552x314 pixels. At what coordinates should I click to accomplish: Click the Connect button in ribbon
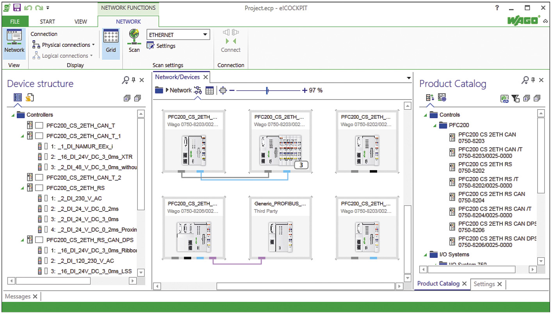tap(231, 41)
